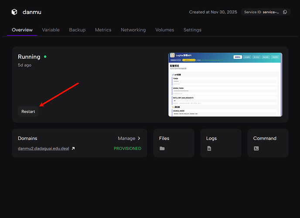Viewport: 300px width, 218px height.
Task: Open the Settings tab
Action: tap(192, 30)
